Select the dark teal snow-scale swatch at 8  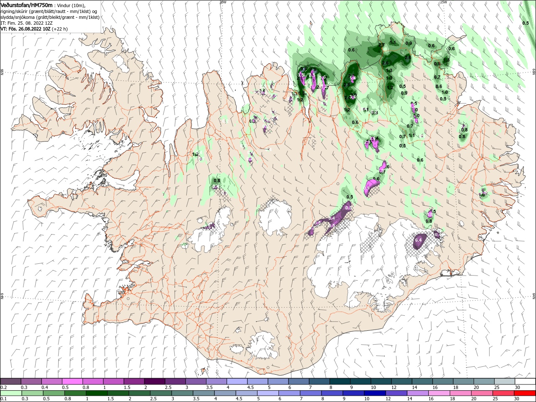[340, 381]
